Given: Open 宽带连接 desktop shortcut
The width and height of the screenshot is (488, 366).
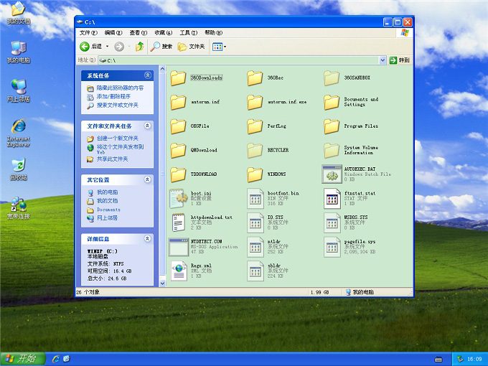Looking at the screenshot, I should pyautogui.click(x=19, y=208).
